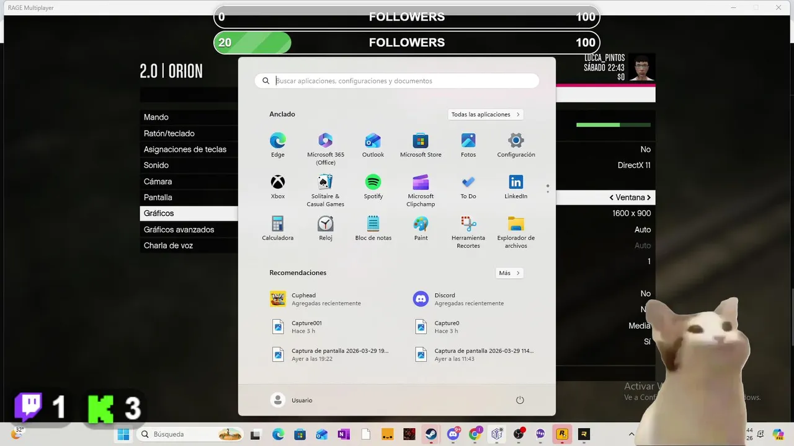Open LinkedIn pinned app
The height and width of the screenshot is (446, 794).
coord(516,187)
